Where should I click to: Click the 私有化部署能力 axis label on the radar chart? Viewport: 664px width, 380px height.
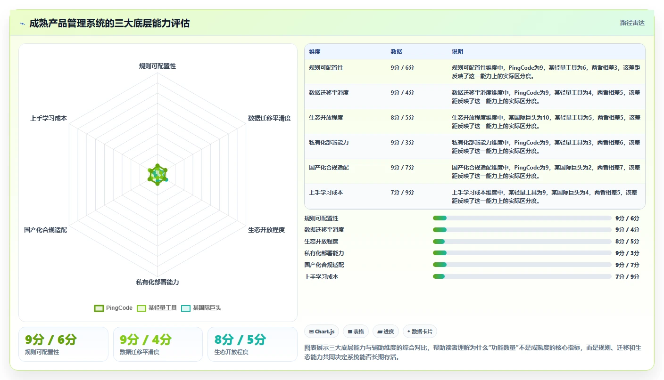[x=158, y=282]
